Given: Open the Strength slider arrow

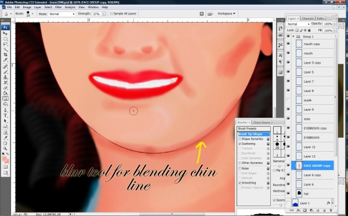Looking at the screenshot, I should click(x=104, y=14).
